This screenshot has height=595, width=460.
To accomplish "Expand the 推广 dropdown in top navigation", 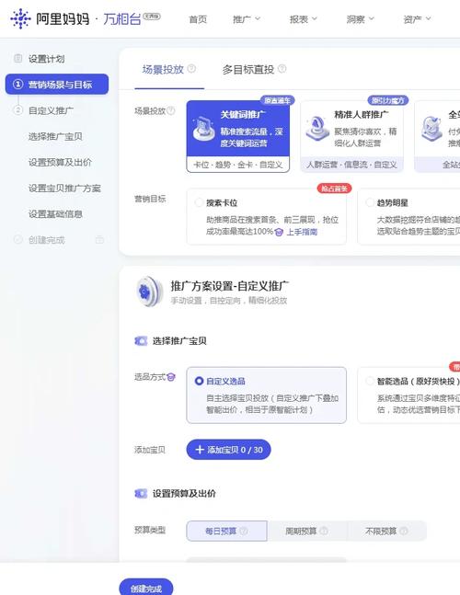I will tap(247, 18).
